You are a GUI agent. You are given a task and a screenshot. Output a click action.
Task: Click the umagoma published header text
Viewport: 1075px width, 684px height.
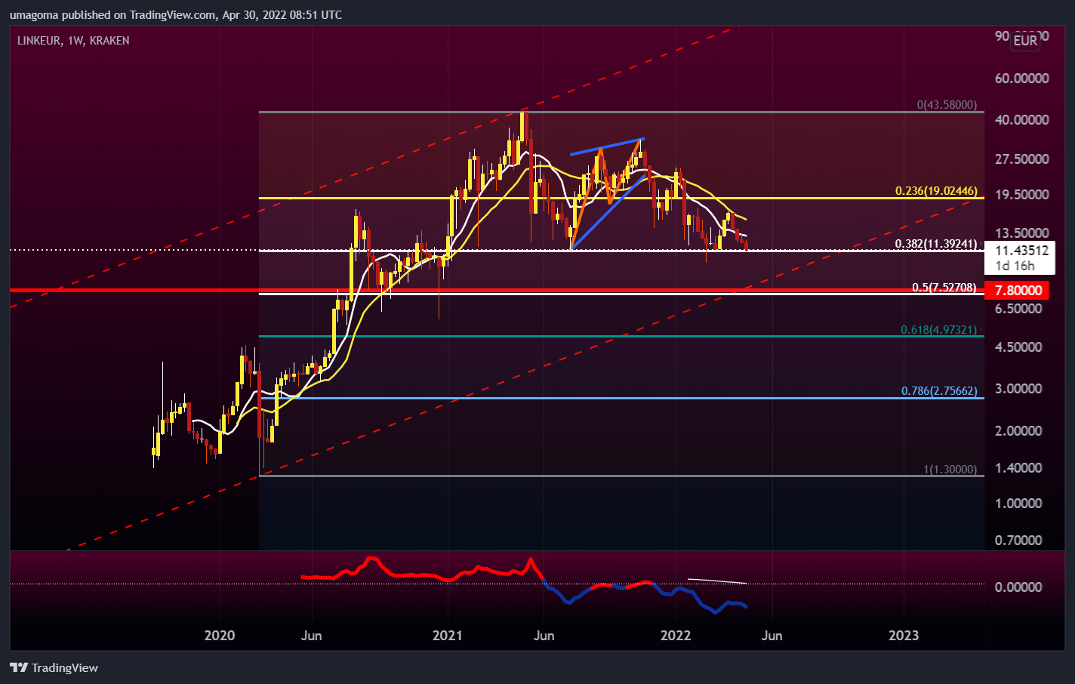tap(175, 15)
